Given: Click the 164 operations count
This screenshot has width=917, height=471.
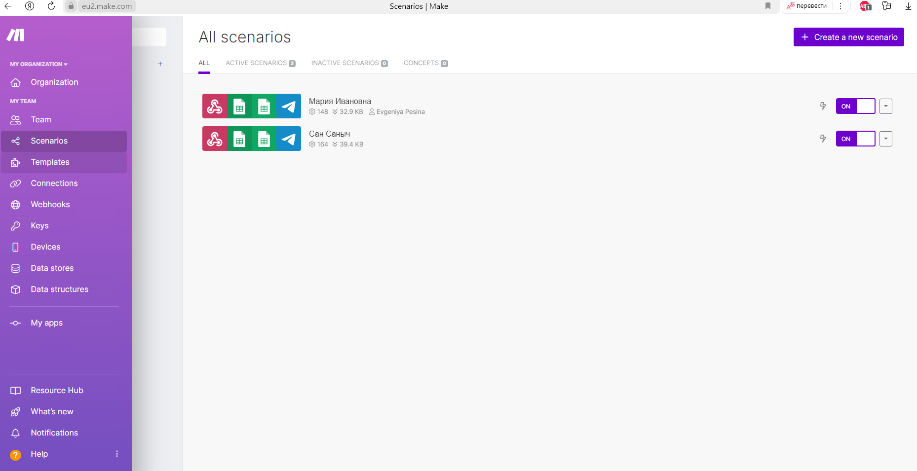Looking at the screenshot, I should (322, 145).
